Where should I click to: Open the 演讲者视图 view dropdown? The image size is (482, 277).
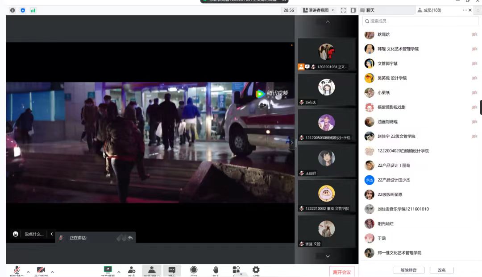319,10
